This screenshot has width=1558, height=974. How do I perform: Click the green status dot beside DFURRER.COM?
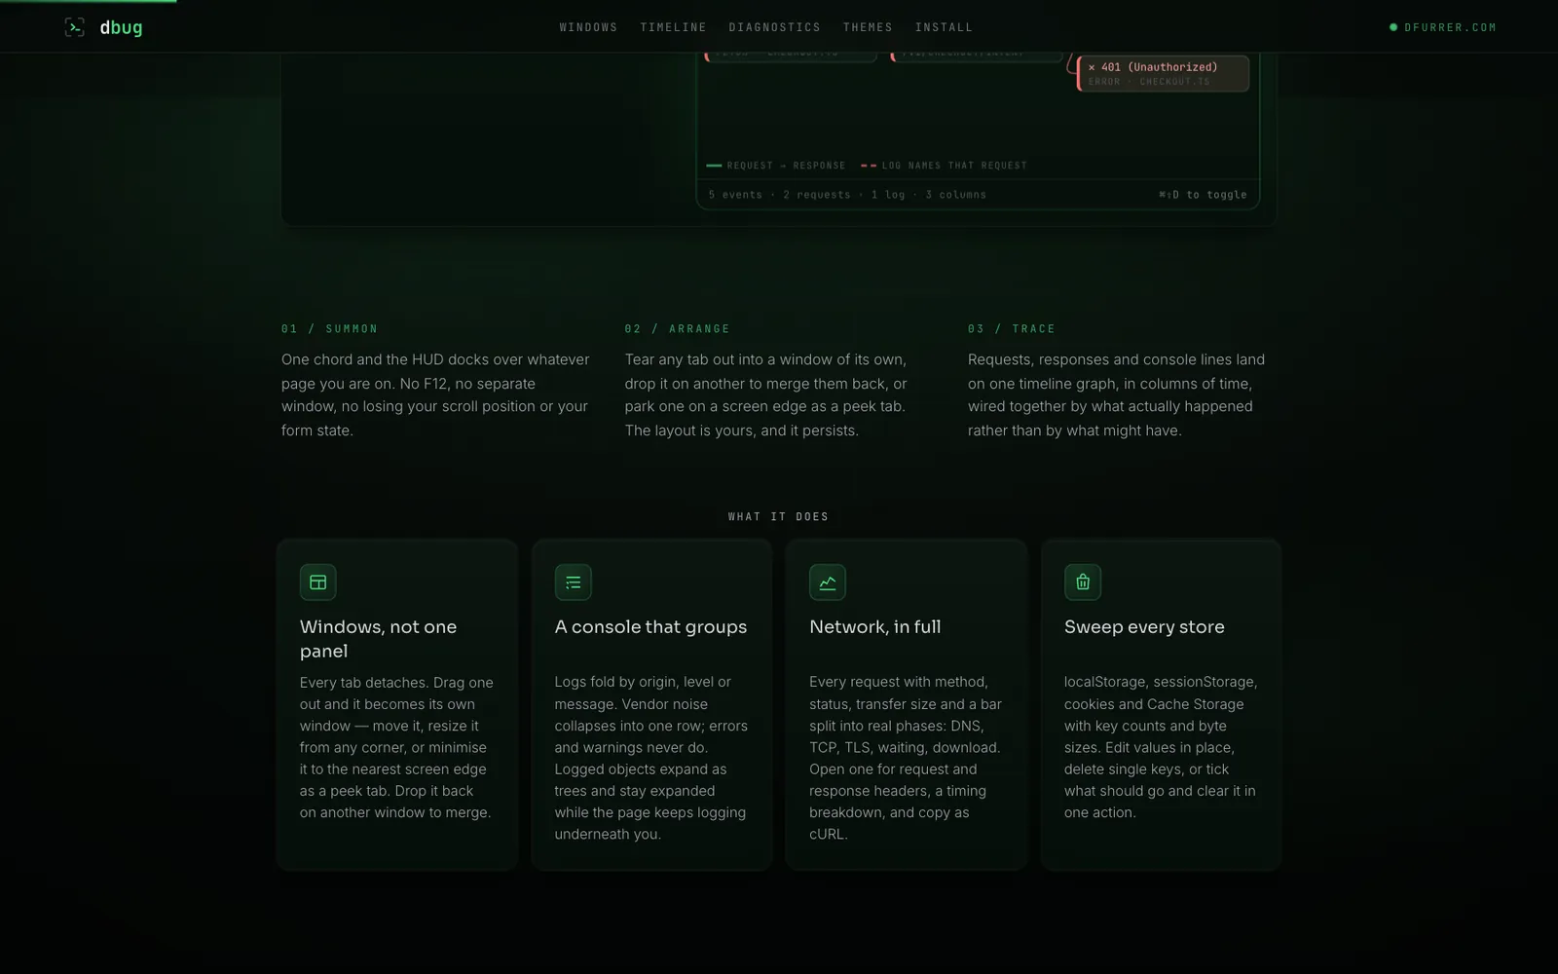point(1393,27)
